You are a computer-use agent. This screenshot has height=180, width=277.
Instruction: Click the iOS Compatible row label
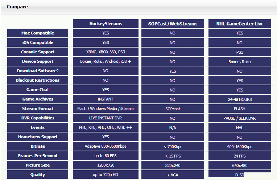(x=38, y=42)
